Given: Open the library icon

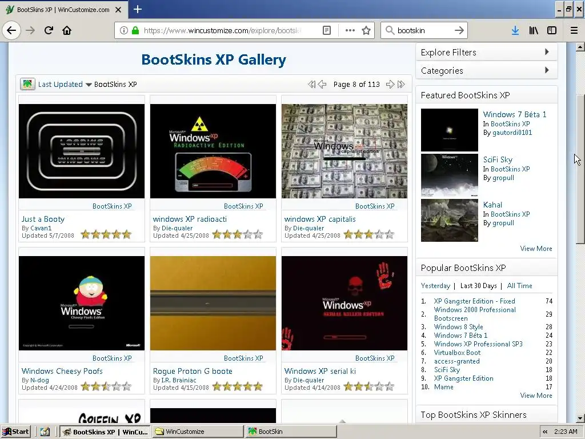Looking at the screenshot, I should [534, 30].
